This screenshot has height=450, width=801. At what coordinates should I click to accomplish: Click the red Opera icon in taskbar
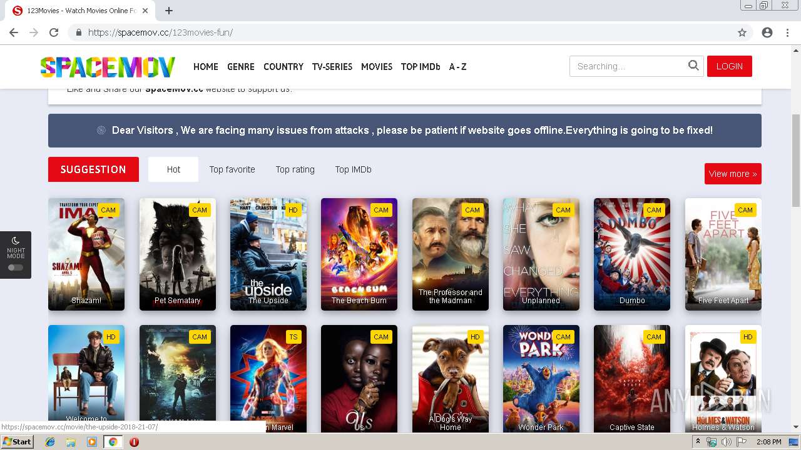tap(134, 442)
